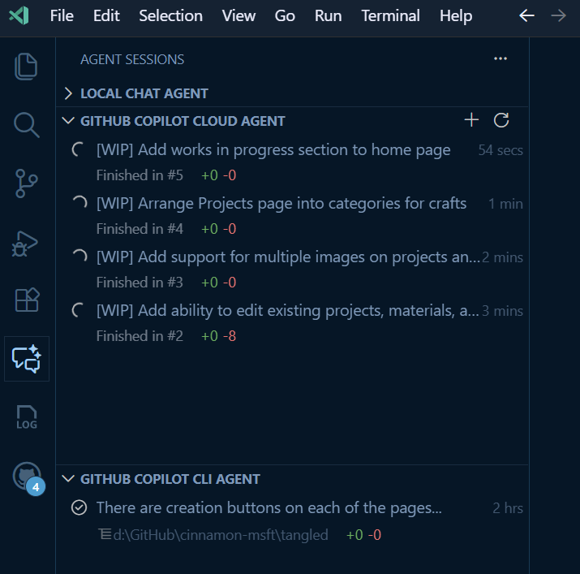Click the worktree icon beside d:\GitHub path

point(105,534)
